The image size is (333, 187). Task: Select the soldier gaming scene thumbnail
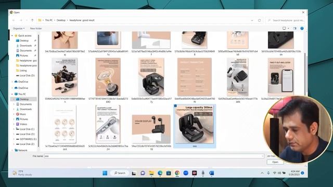[65, 77]
